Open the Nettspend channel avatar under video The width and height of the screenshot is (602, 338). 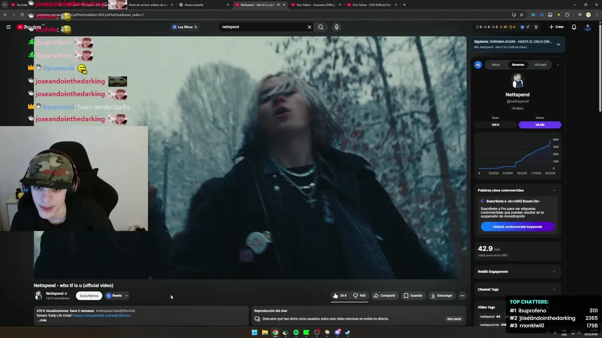click(39, 296)
